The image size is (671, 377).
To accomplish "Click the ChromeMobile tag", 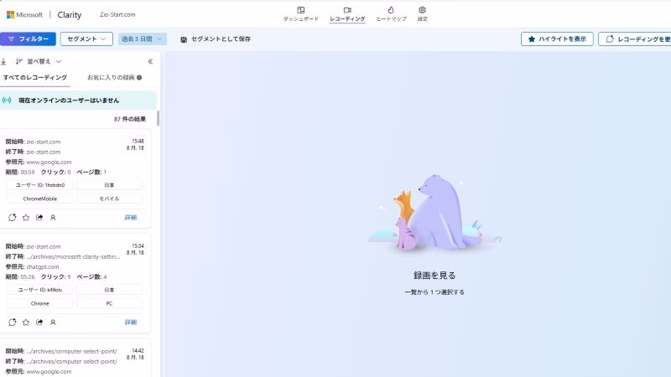I will pyautogui.click(x=39, y=199).
